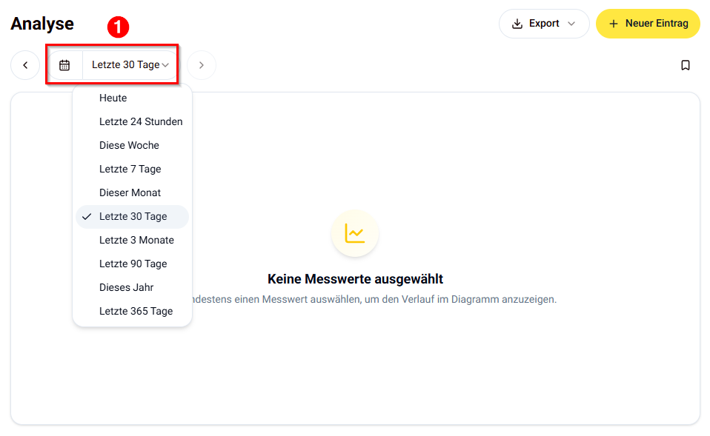Open the Export dropdown chevron
This screenshot has height=436, width=710.
(571, 24)
